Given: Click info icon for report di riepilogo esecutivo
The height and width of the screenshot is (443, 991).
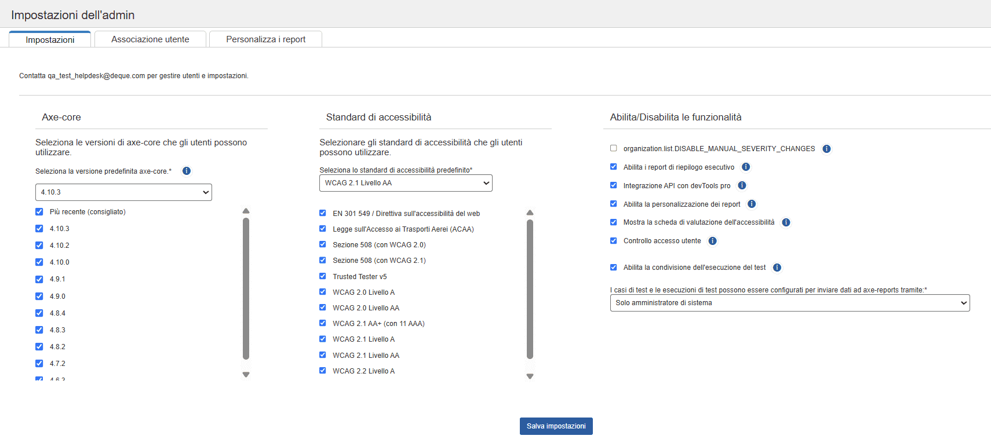Looking at the screenshot, I should 746,167.
